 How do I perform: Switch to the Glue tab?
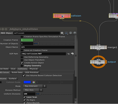(13, 69)
